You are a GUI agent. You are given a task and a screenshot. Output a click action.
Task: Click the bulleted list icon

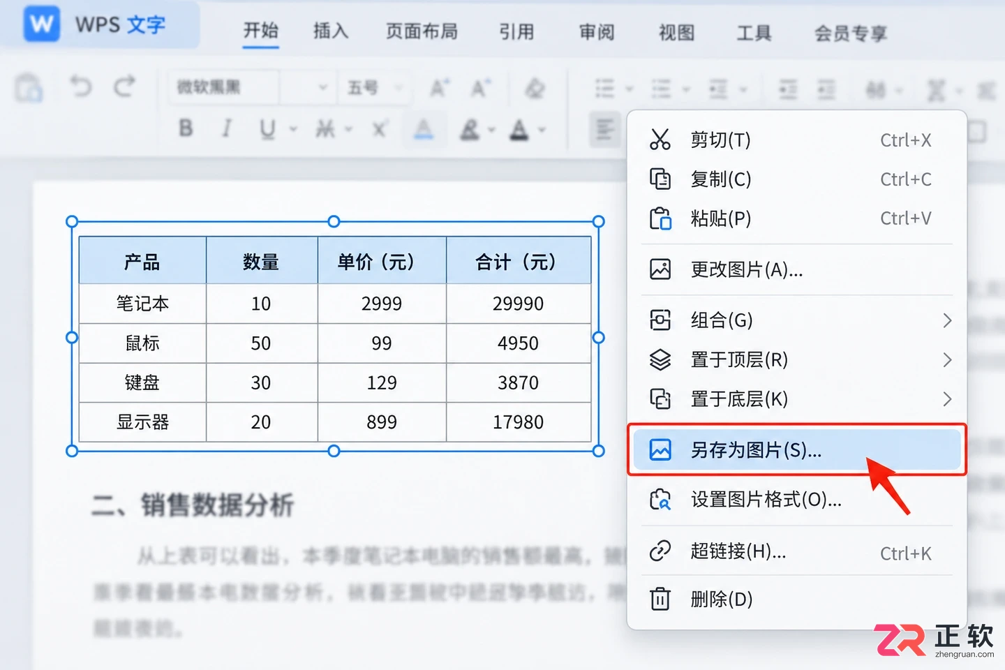604,89
